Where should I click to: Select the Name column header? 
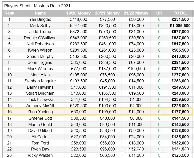click(x=40, y=13)
